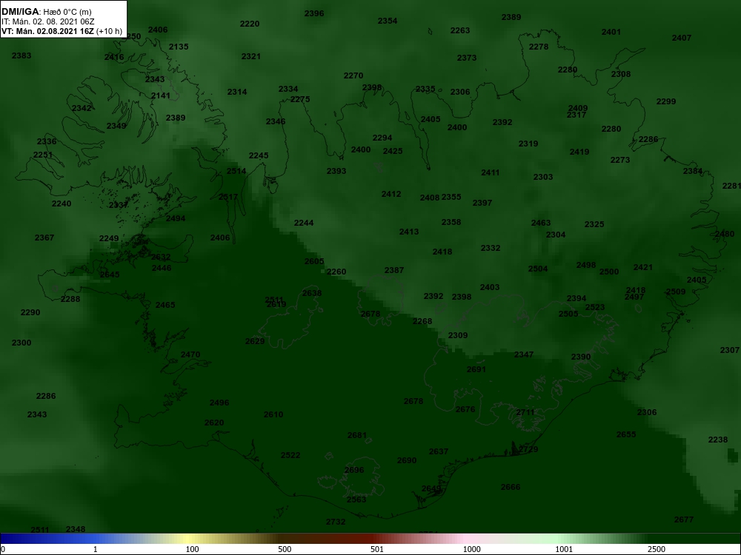
Task: Click the map value "2393"
Action: [336, 171]
